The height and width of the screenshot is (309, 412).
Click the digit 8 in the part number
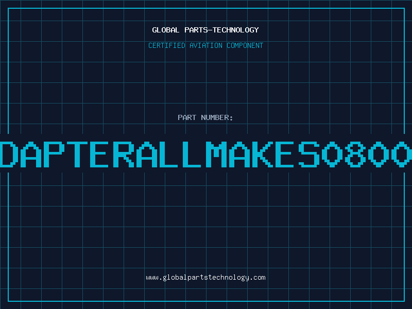(355, 154)
